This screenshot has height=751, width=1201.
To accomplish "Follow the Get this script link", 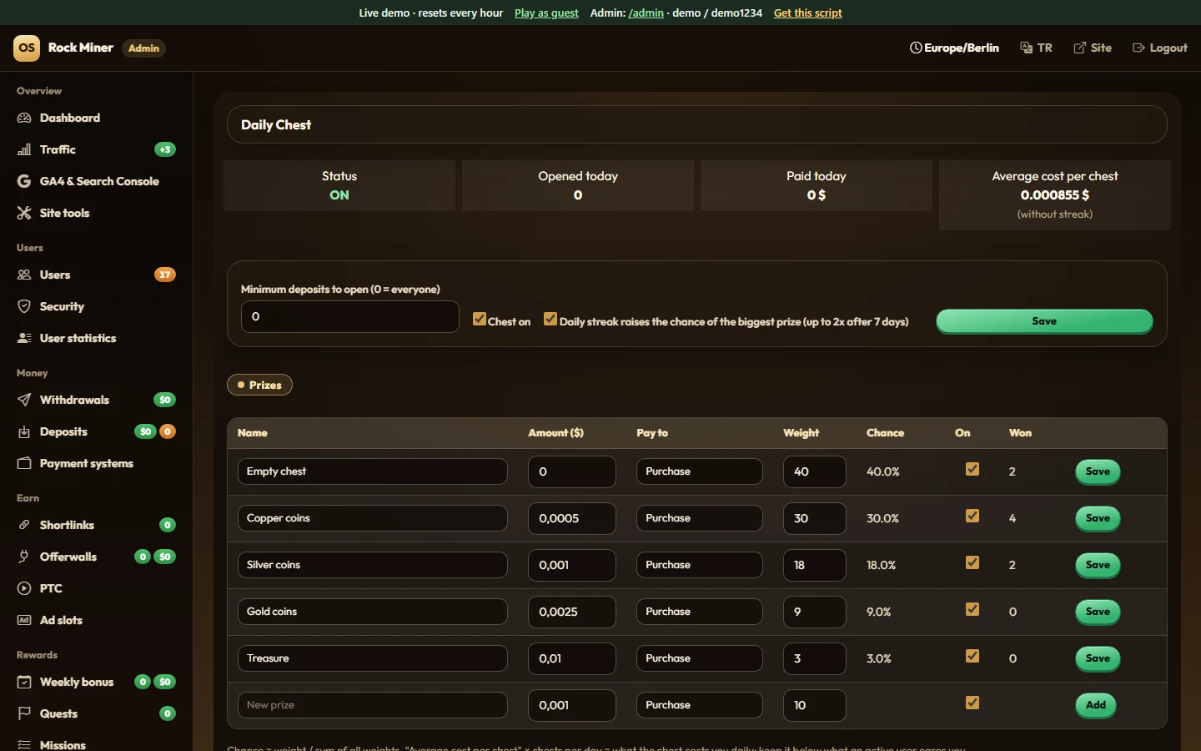I will (807, 13).
